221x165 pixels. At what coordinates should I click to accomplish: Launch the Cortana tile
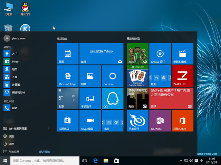(x=112, y=76)
